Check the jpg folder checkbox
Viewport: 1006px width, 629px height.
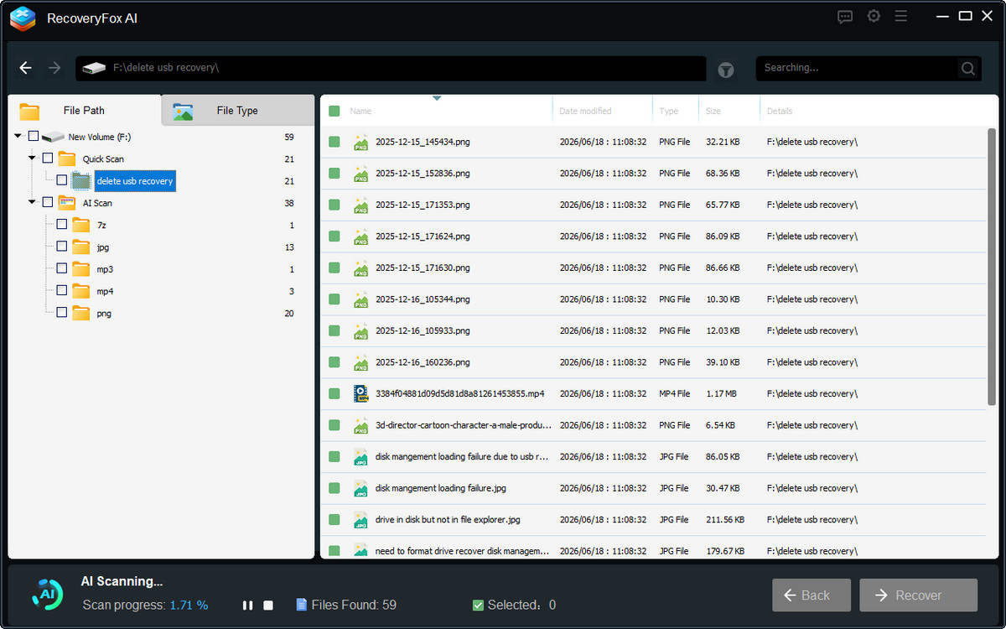[x=62, y=247]
